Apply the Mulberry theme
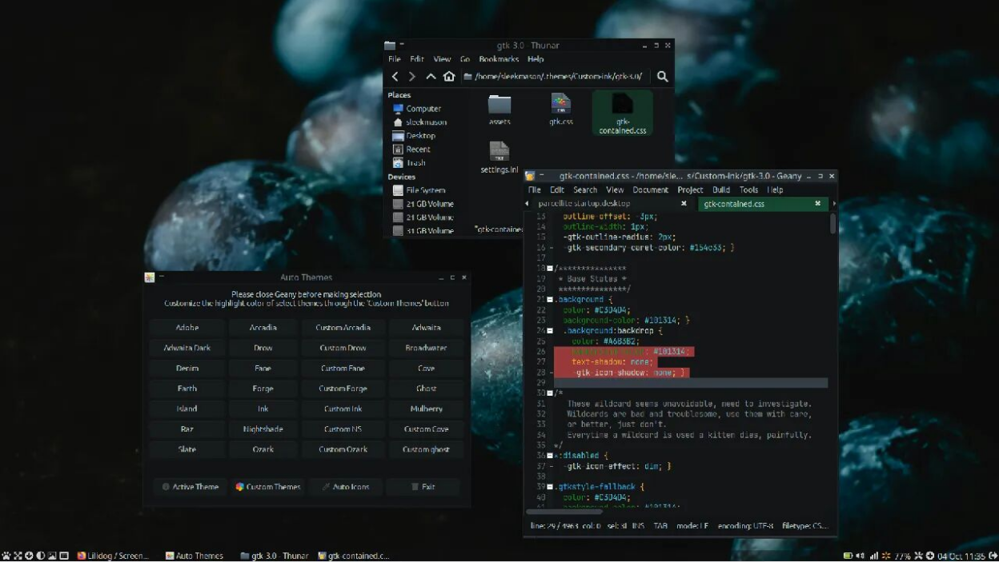The width and height of the screenshot is (999, 562). 426,409
